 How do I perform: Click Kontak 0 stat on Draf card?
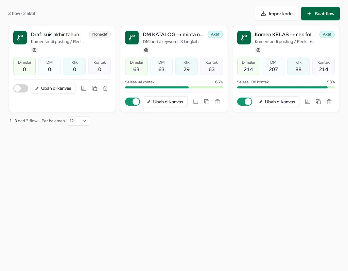click(100, 66)
